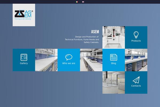
Task: Click the light bulb Products icon
Action: pyautogui.click(x=136, y=35)
